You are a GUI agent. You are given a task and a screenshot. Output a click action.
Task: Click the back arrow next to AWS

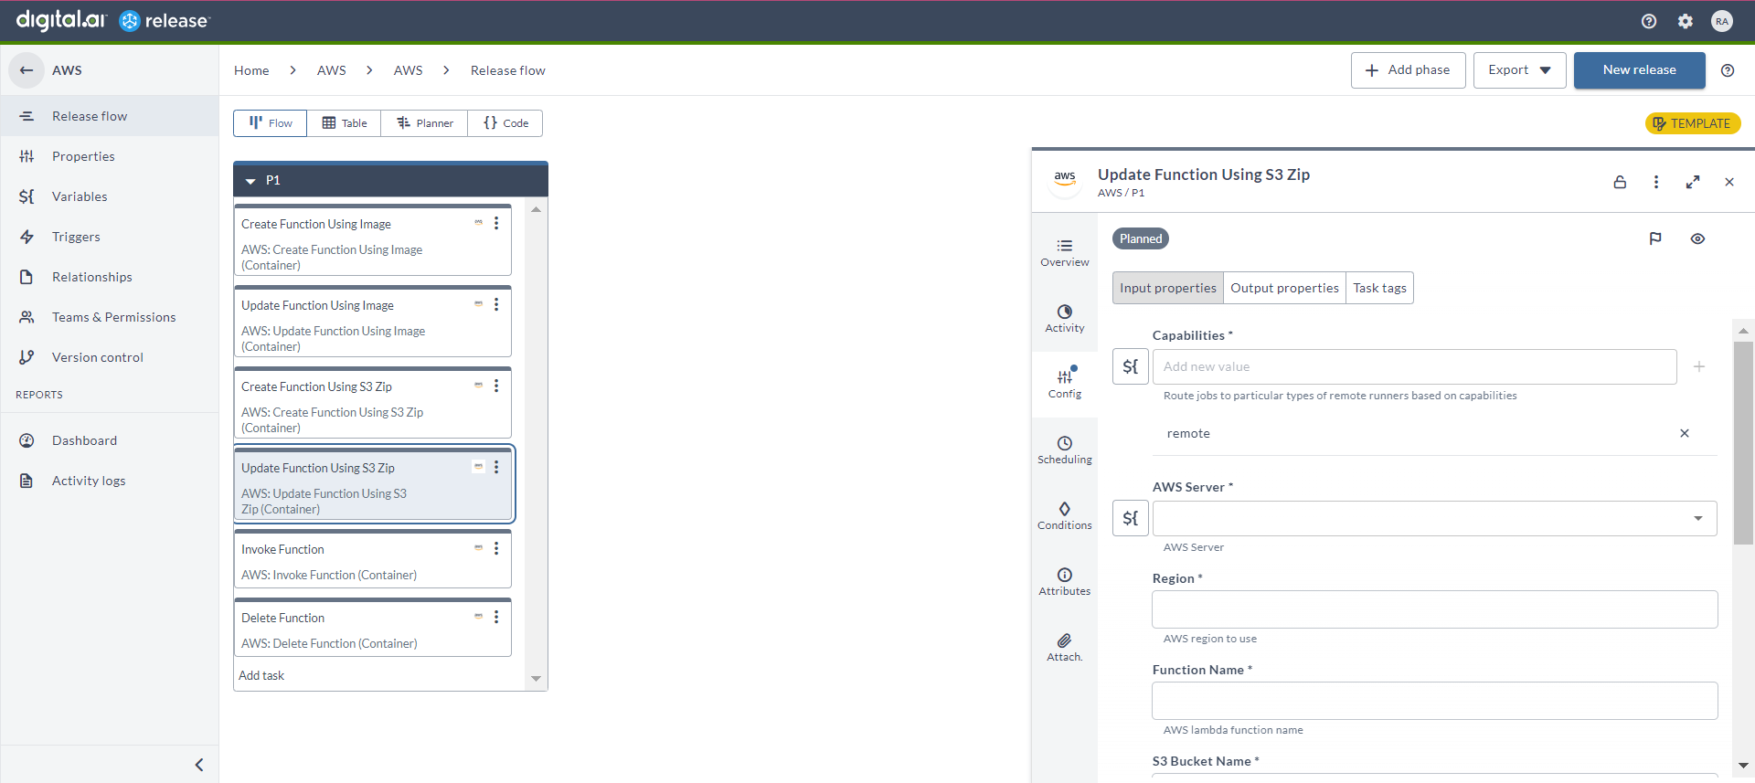click(x=27, y=70)
